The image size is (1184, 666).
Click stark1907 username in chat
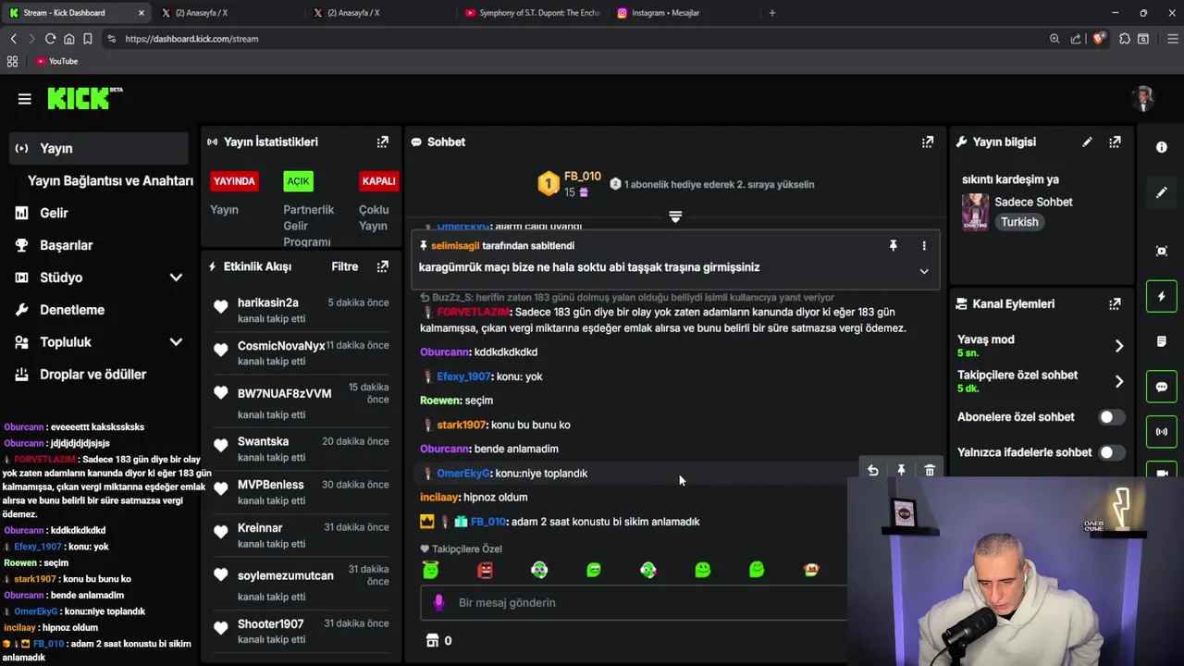(x=461, y=425)
